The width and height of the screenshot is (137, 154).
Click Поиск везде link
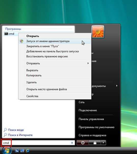point(16,130)
